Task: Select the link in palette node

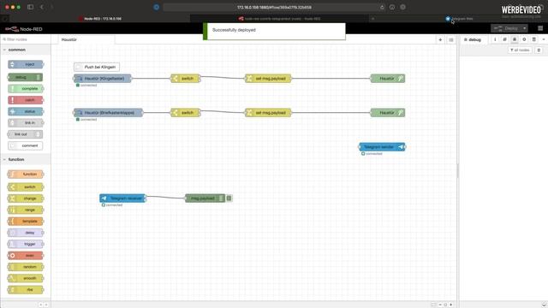Action: point(26,123)
